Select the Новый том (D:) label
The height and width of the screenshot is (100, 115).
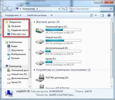(x=53, y=37)
